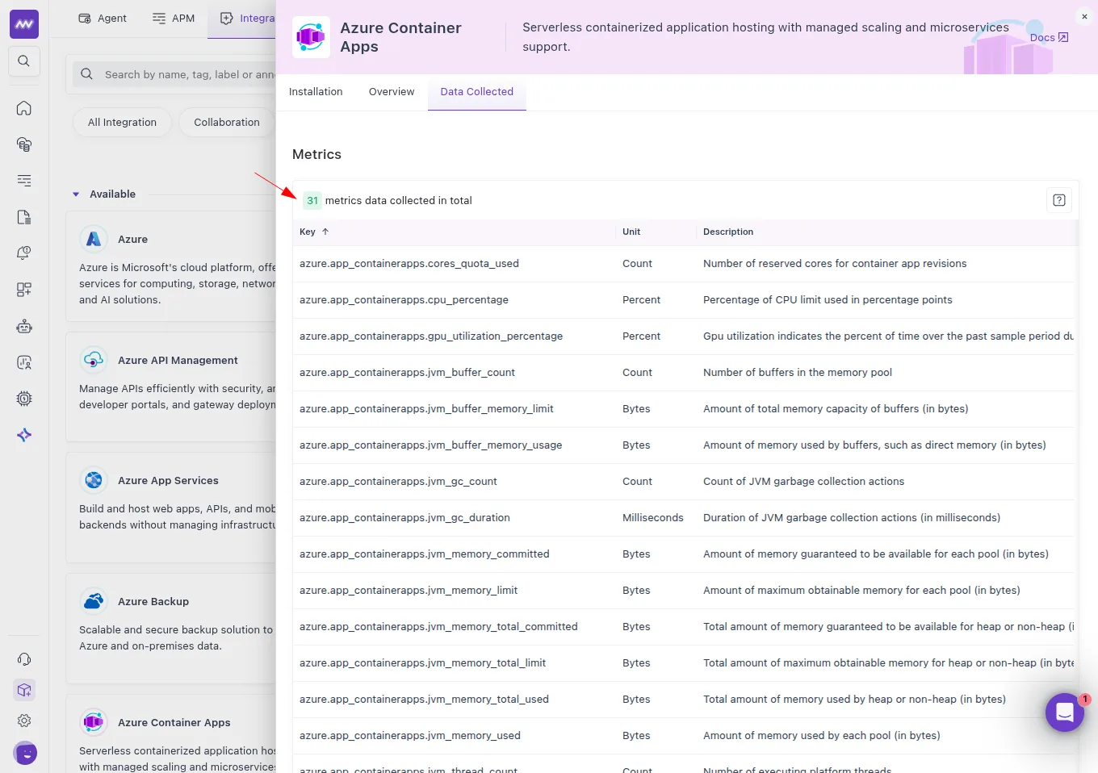
Task: Click the highlighted cube-plus integrations sidebar icon
Action: 24,690
